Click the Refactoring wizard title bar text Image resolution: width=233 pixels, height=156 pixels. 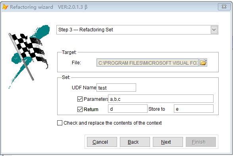[31, 7]
